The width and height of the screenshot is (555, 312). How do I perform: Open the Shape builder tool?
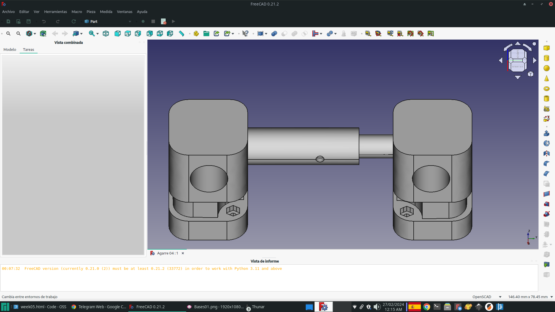tap(546, 119)
